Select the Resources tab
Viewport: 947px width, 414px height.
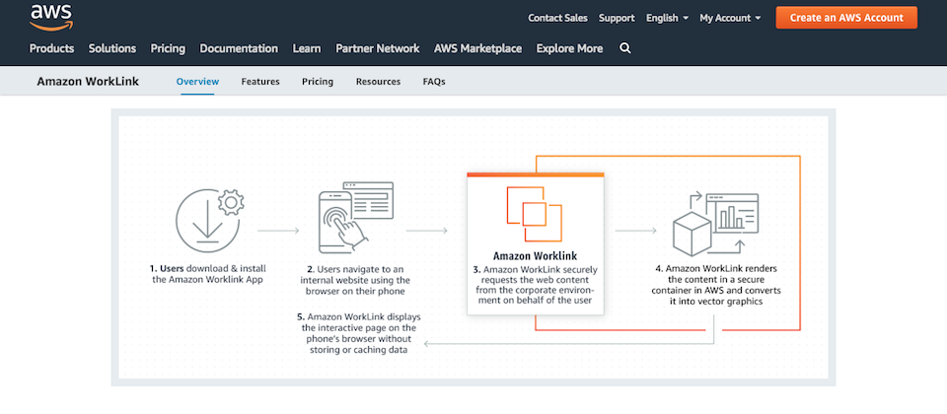click(378, 82)
